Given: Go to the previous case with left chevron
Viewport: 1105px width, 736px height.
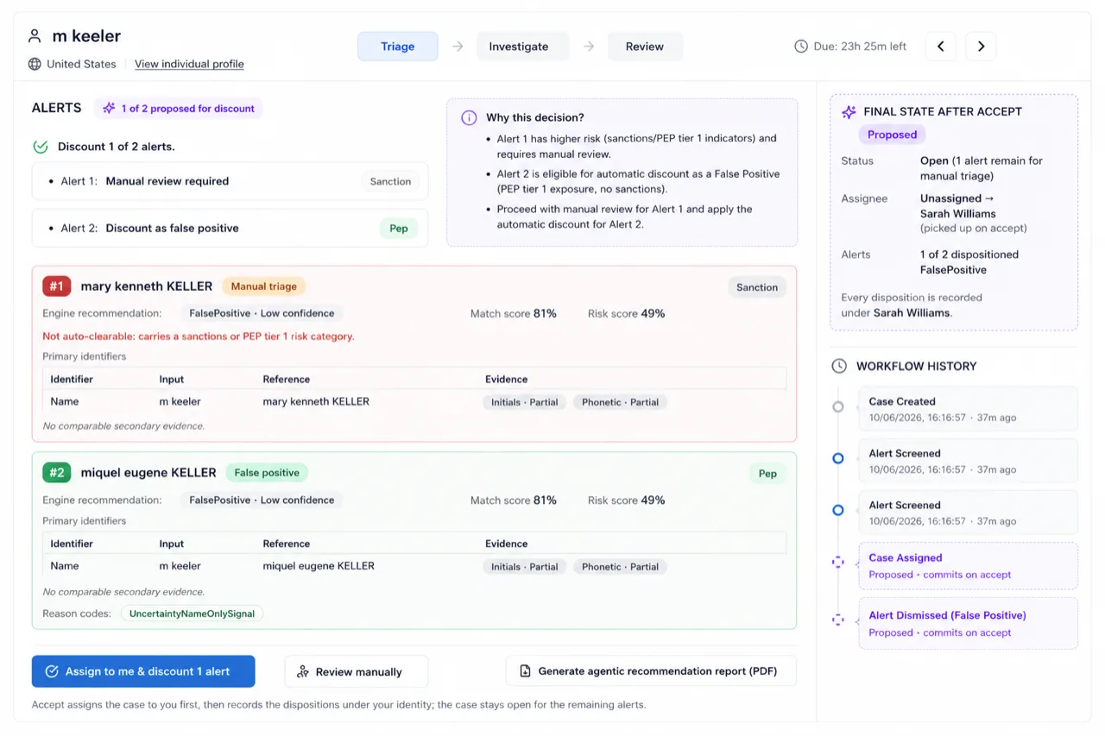Looking at the screenshot, I should 941,47.
